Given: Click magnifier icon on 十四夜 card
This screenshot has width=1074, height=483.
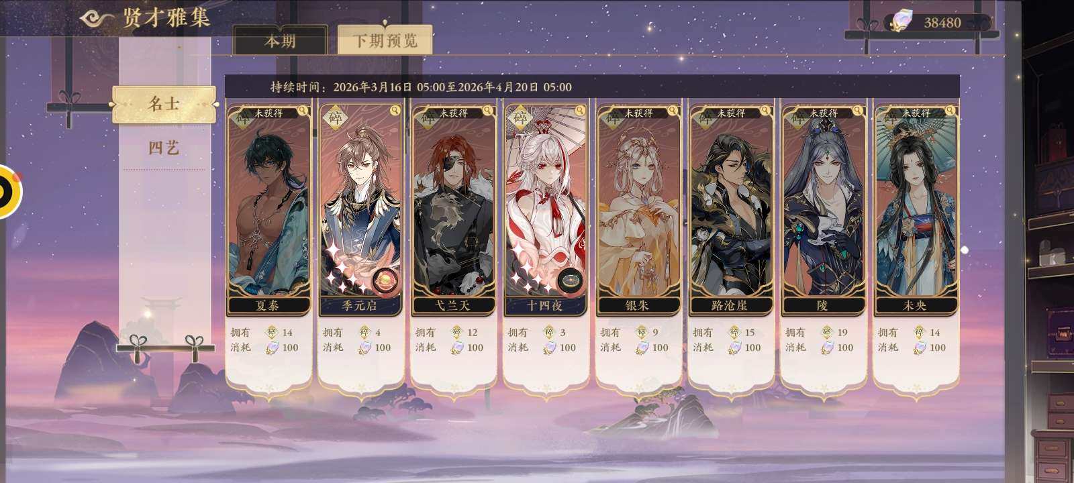Looking at the screenshot, I should coord(581,111).
